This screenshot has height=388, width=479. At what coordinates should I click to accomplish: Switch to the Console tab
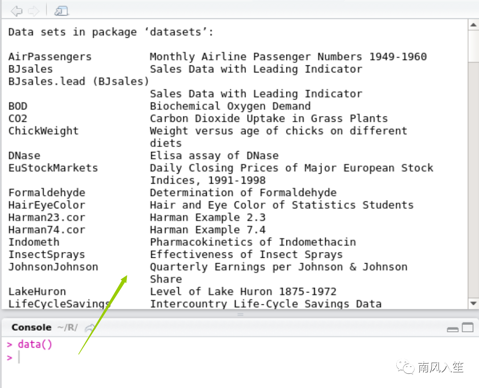tap(31, 328)
